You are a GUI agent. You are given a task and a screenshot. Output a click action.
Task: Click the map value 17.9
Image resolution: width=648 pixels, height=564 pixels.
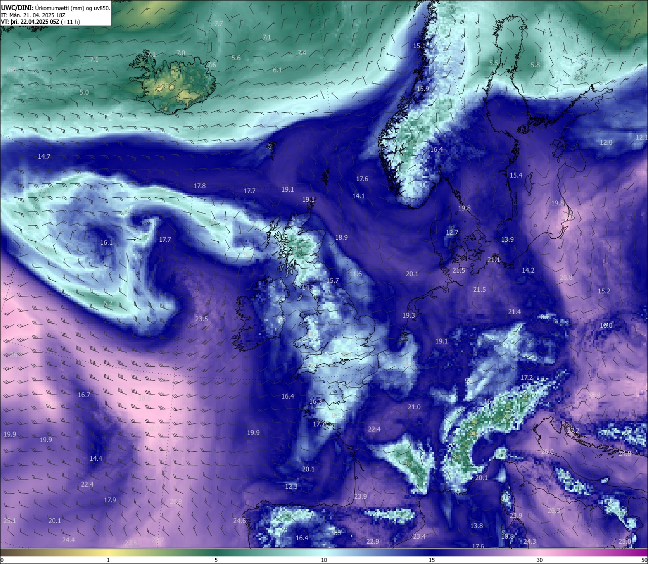pyautogui.click(x=110, y=500)
